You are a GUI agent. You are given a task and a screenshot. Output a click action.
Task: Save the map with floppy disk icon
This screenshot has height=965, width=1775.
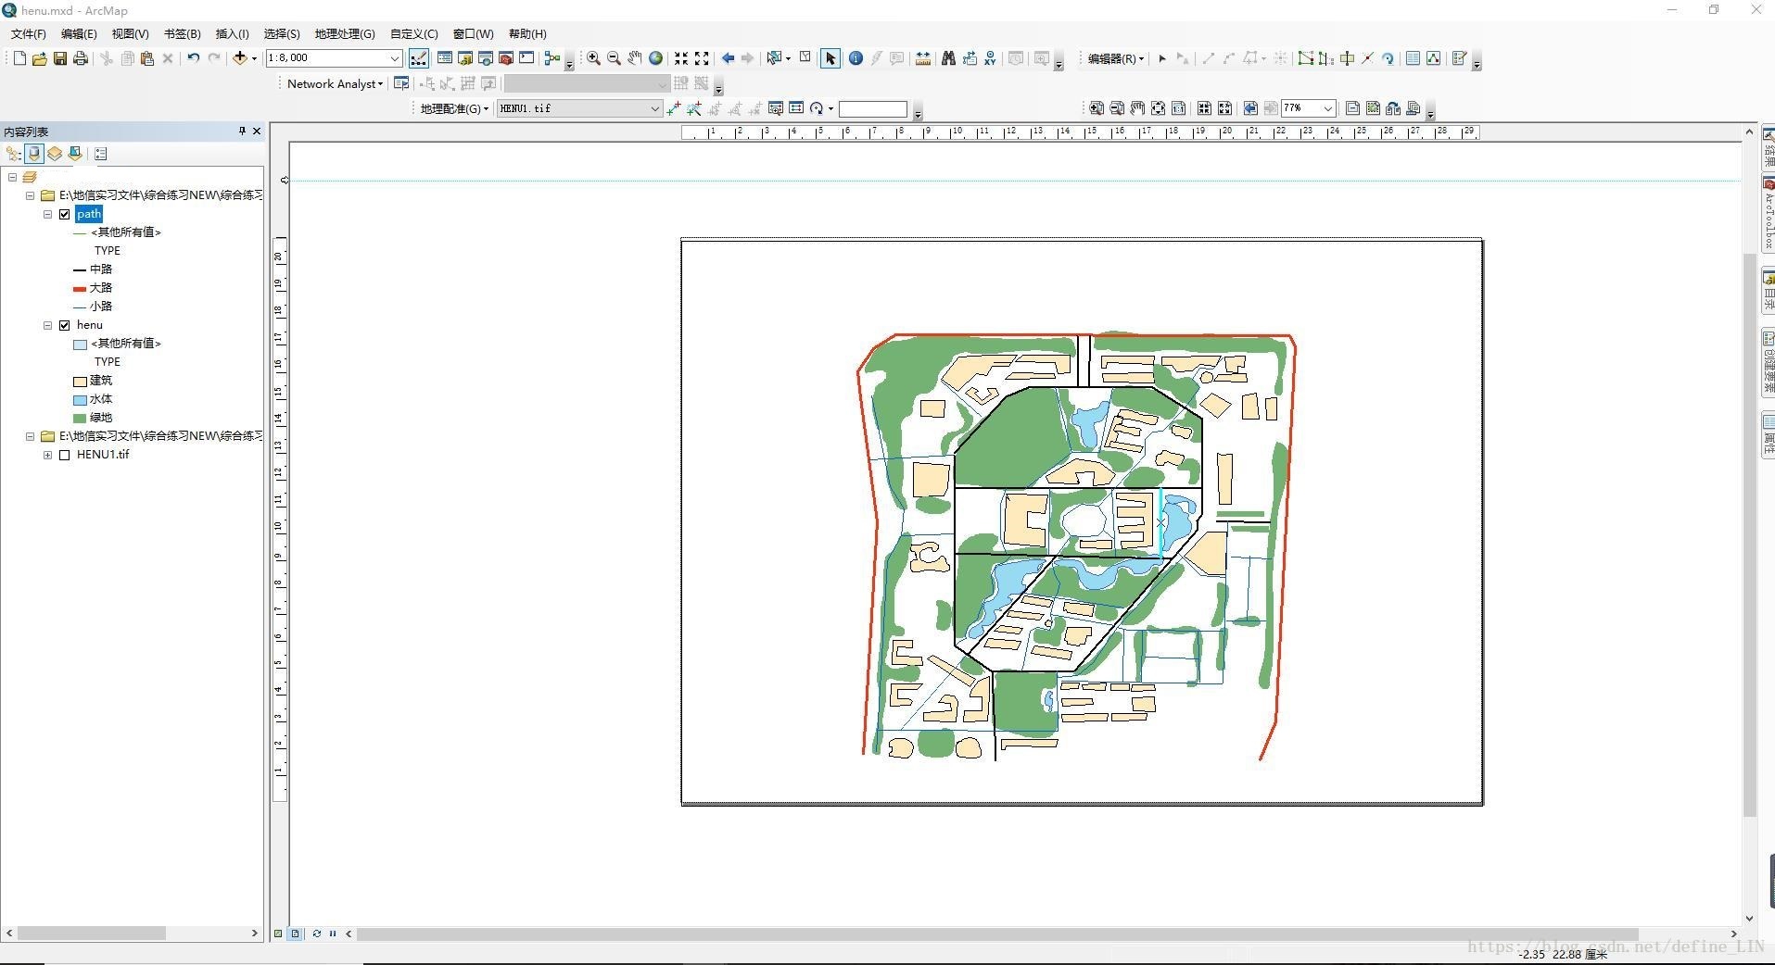(x=59, y=58)
